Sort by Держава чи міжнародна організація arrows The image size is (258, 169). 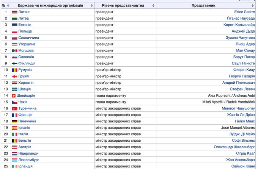coord(92,6)
